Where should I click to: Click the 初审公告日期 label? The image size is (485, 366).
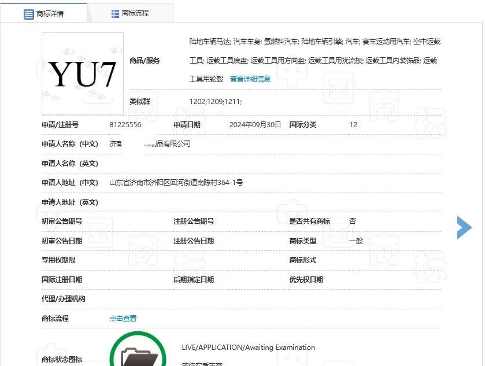pos(62,241)
